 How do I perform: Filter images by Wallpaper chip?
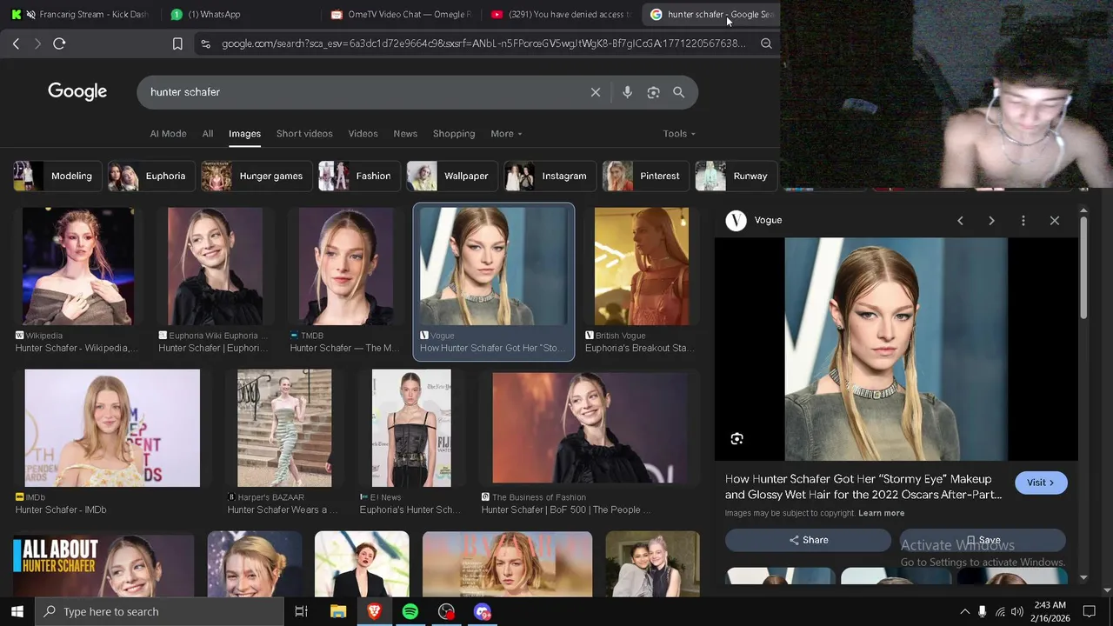coord(452,176)
